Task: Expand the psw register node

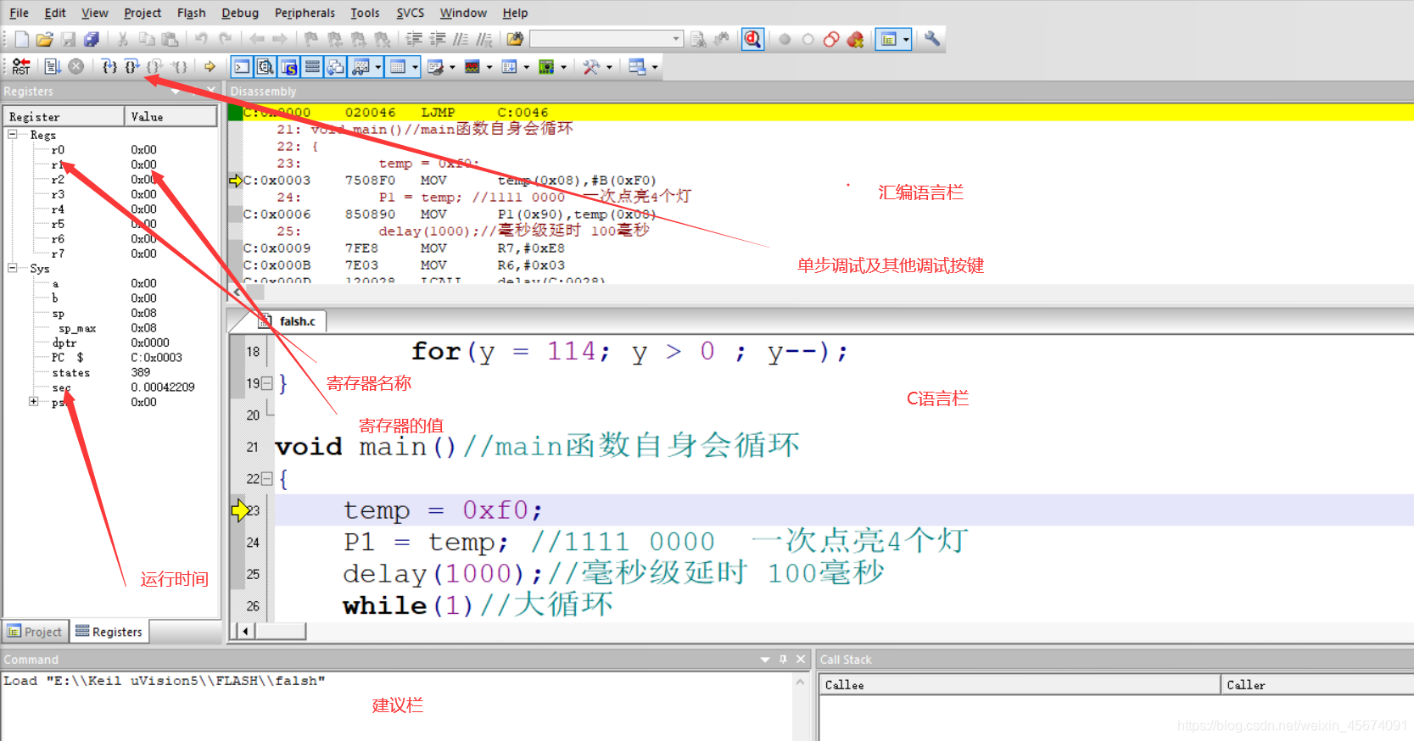Action: pos(34,402)
